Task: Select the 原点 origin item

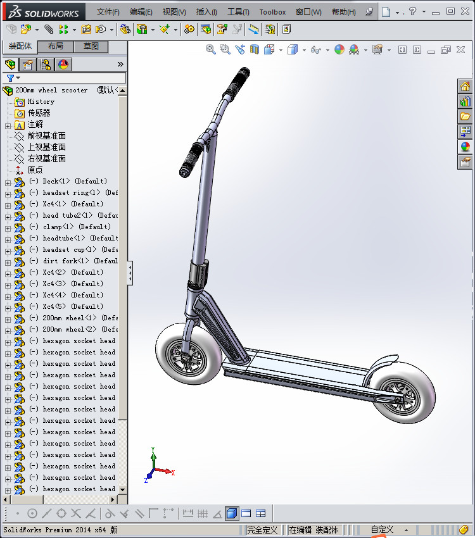Action: point(35,170)
